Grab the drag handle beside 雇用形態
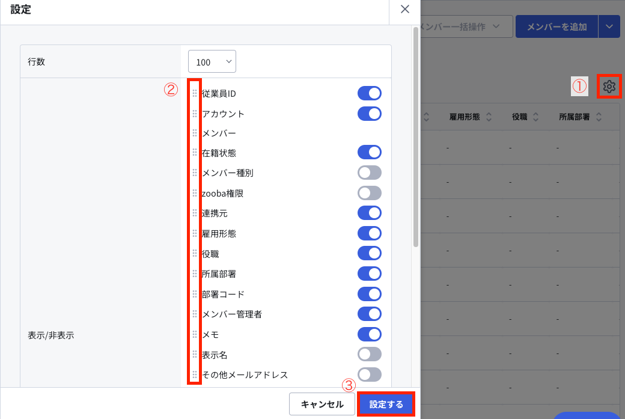625x419 pixels. click(195, 233)
